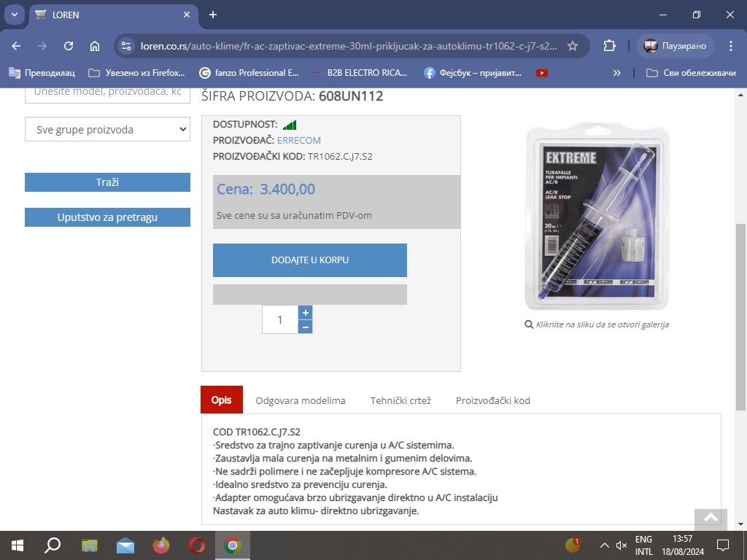The image size is (747, 560).
Task: Reload the page with the refresh icon
Action: [69, 46]
